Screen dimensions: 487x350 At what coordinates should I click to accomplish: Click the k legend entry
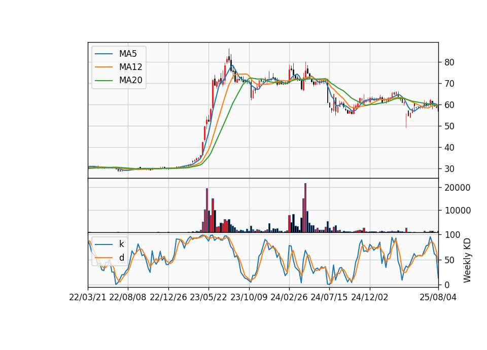121,244
